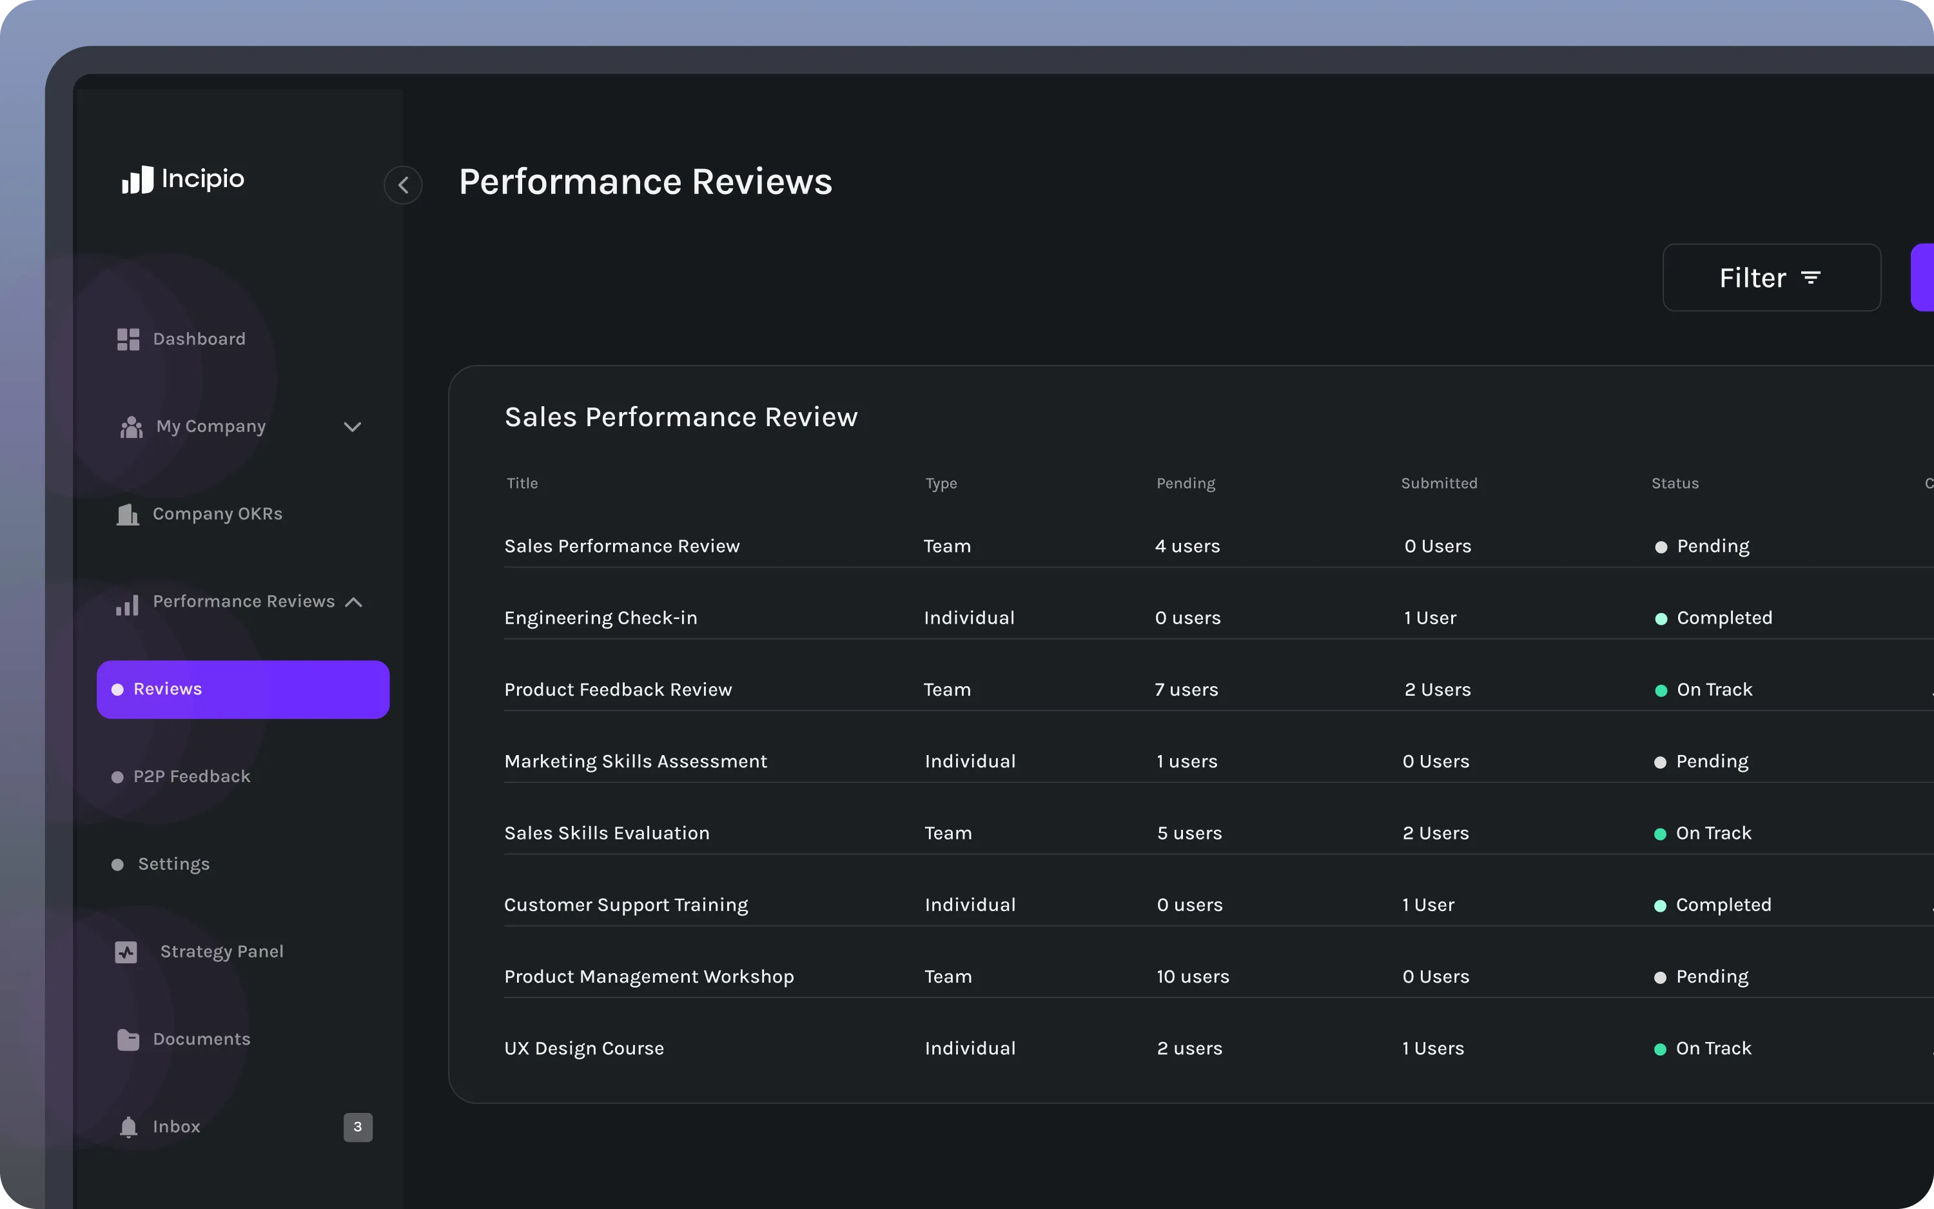Click the Inbox notification badge showing 3
Viewport: 1934px width, 1209px height.
tap(358, 1126)
